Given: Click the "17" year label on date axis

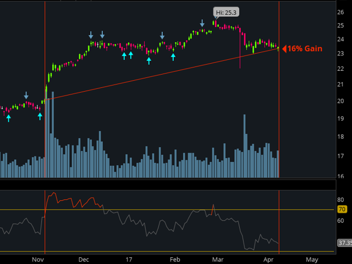Looking at the screenshot, I should [x=129, y=260].
